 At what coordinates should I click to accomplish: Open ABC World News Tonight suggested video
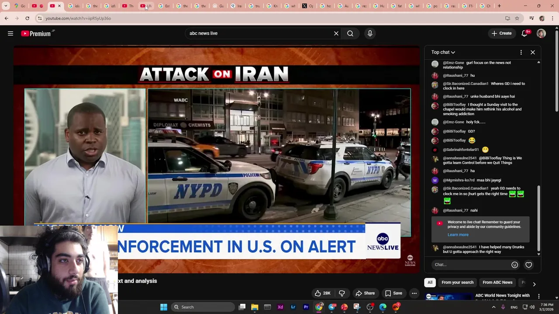502,296
